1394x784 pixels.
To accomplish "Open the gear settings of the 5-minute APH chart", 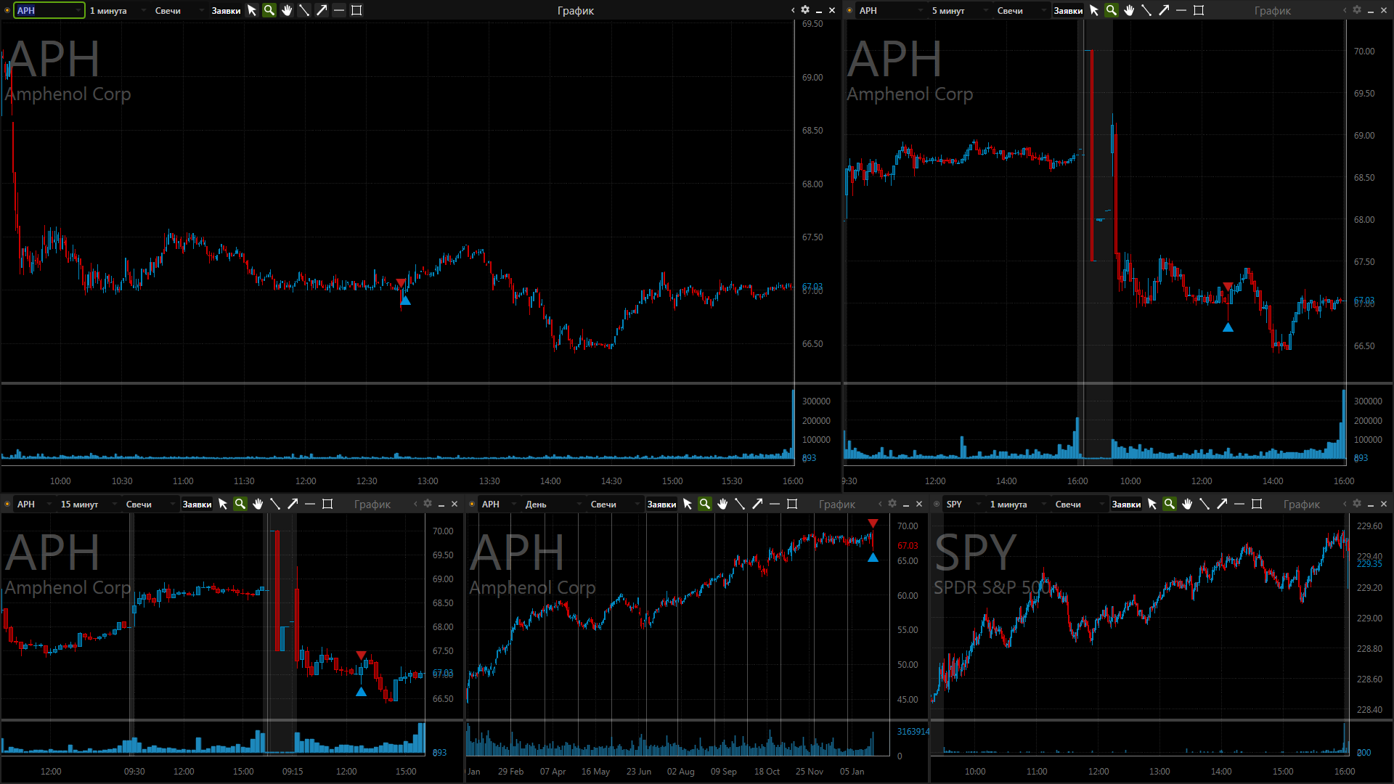I will pyautogui.click(x=1357, y=10).
